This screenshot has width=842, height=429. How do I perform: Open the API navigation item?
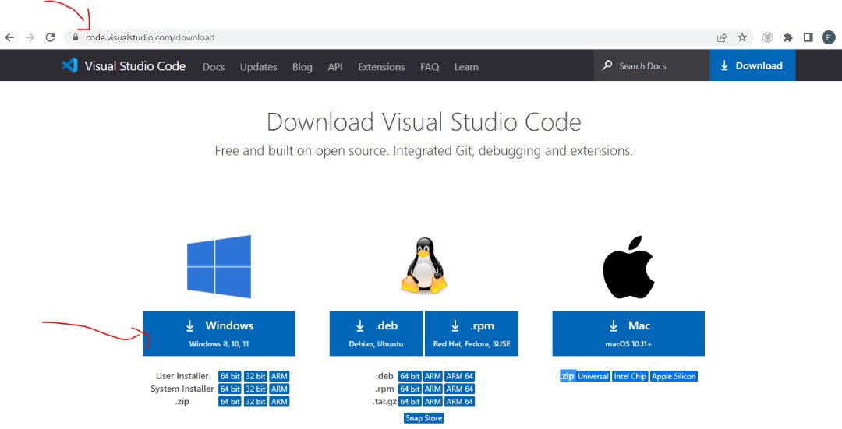[x=335, y=67]
